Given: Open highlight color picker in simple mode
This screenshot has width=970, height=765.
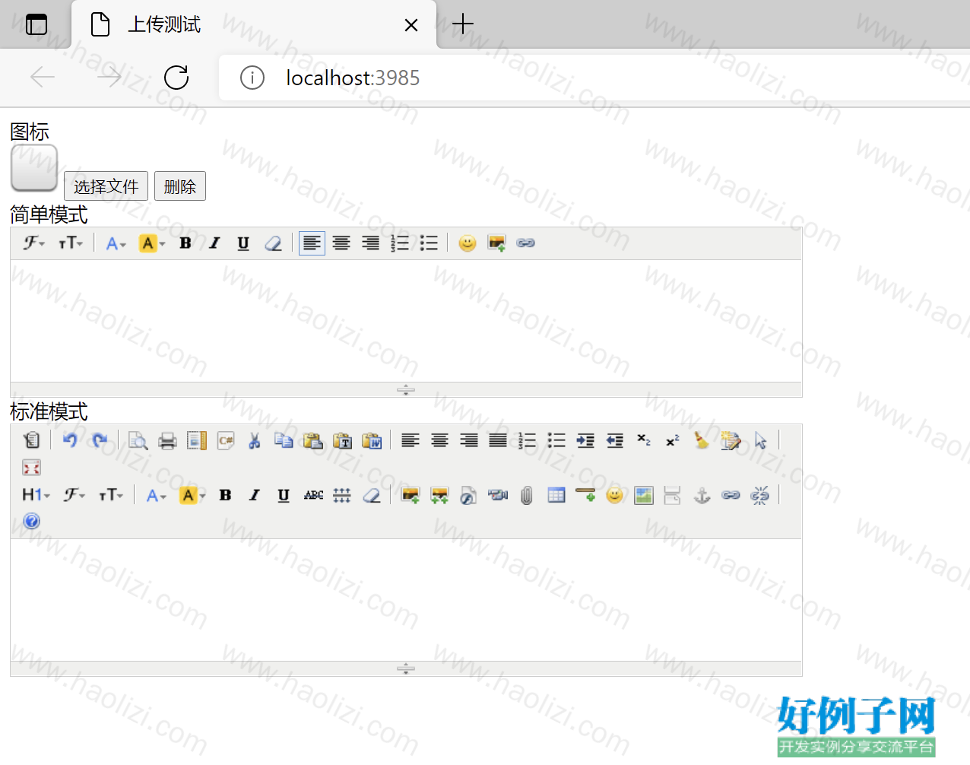Looking at the screenshot, I should pyautogui.click(x=152, y=243).
